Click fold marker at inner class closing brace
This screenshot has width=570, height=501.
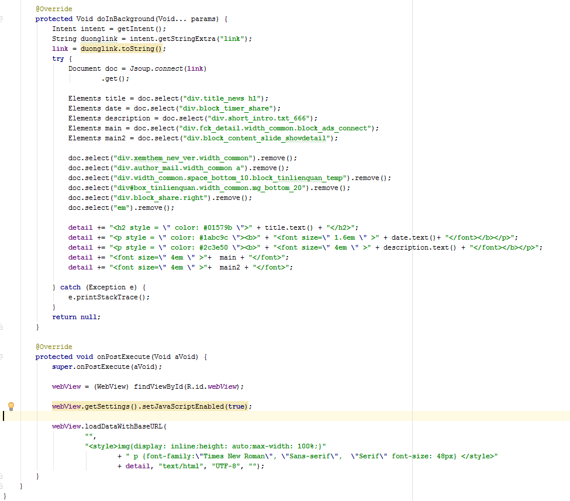pos(2,486)
